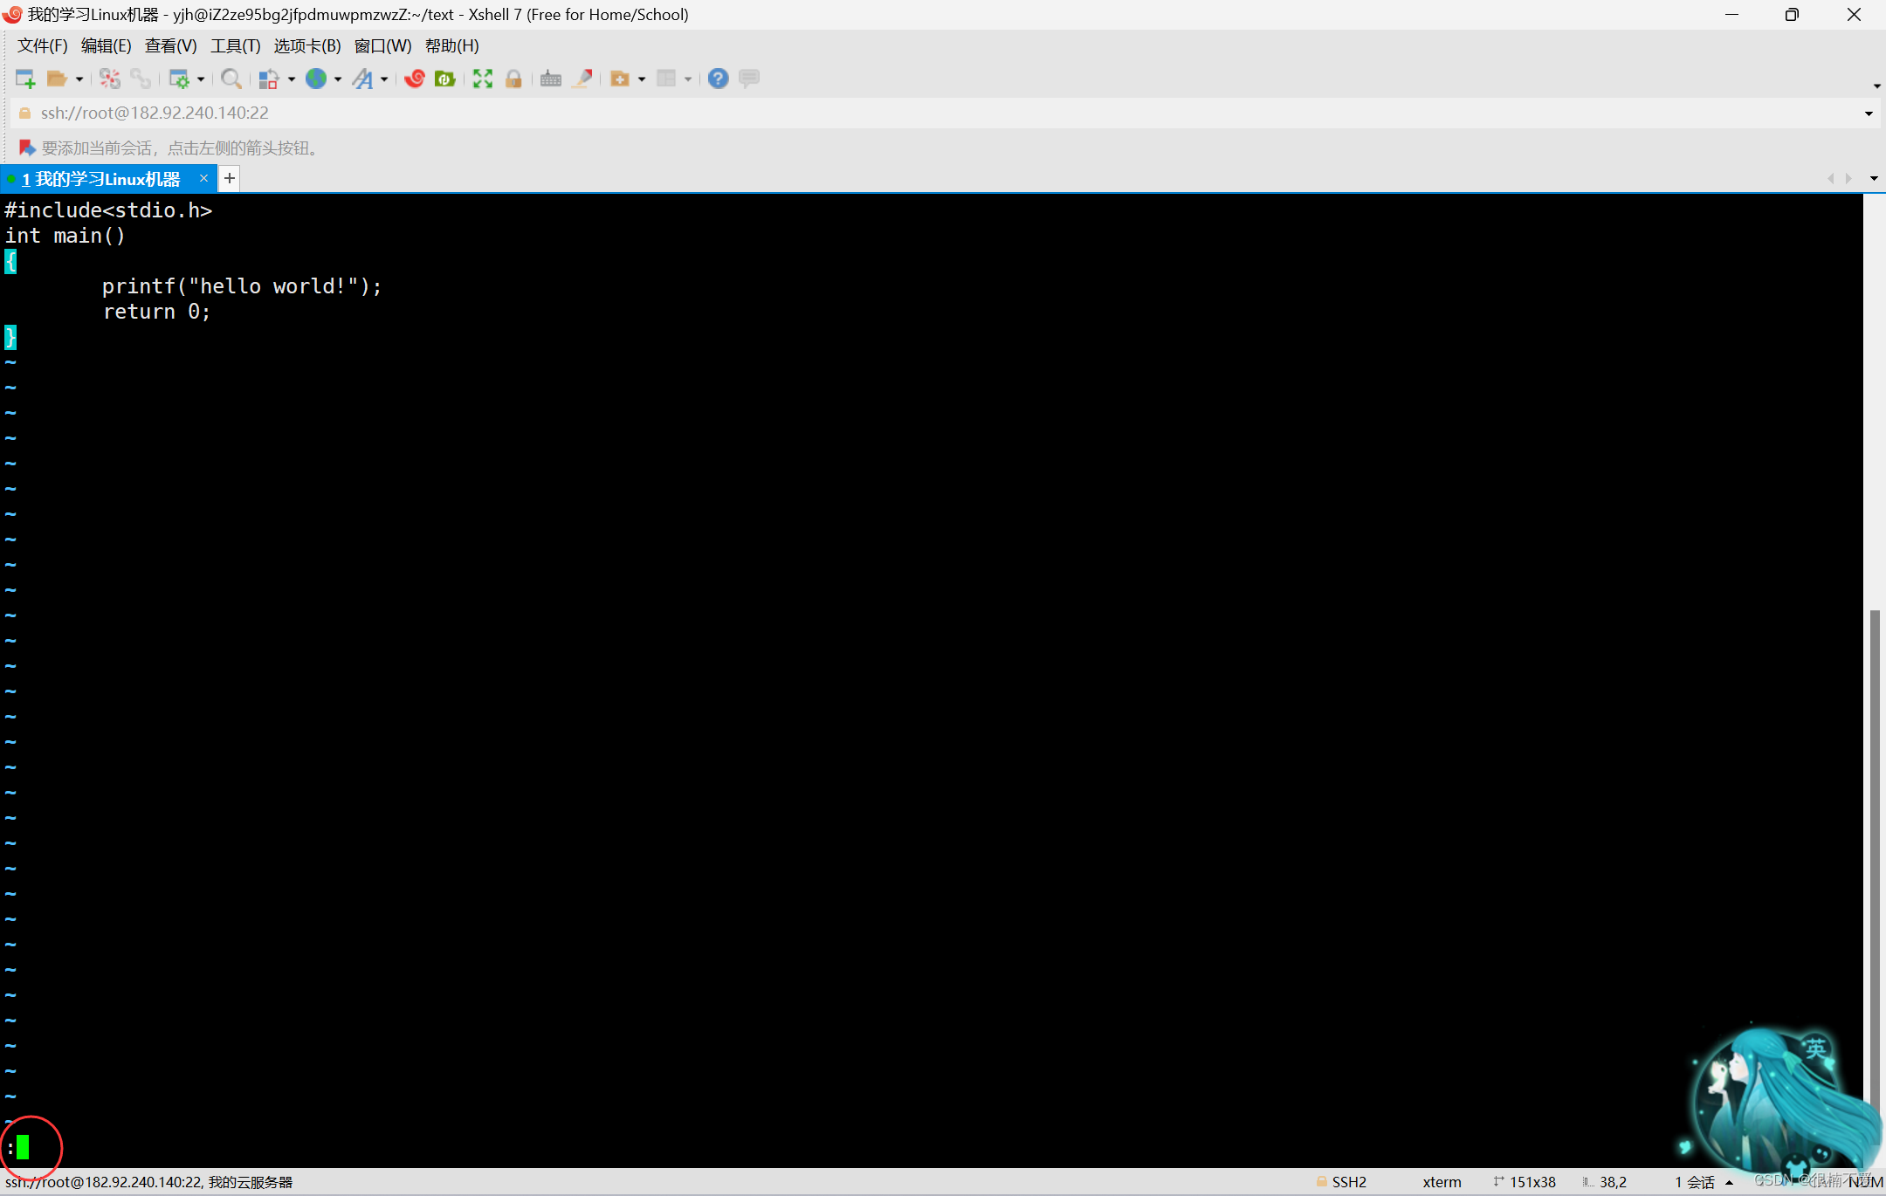Click xterm in the status bar
Viewport: 1886px width, 1196px height.
pos(1442,1182)
